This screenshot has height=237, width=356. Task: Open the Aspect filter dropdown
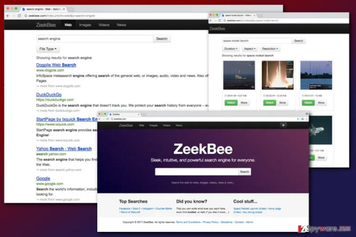(249, 49)
